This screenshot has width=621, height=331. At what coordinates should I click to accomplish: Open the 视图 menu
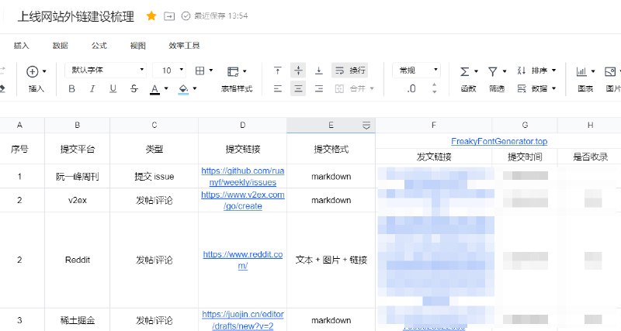(x=138, y=46)
